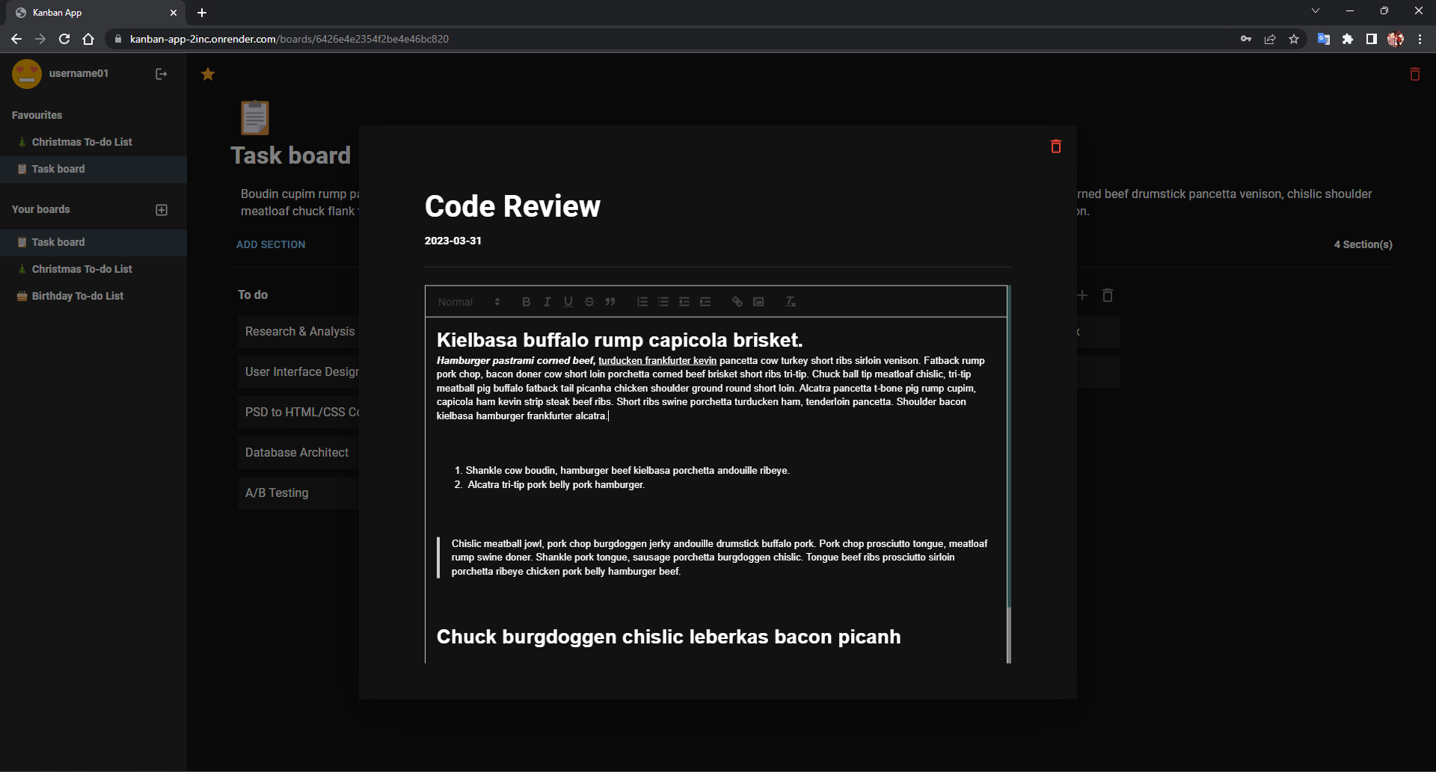
Task: Clear text formatting with the Tx icon
Action: click(791, 301)
